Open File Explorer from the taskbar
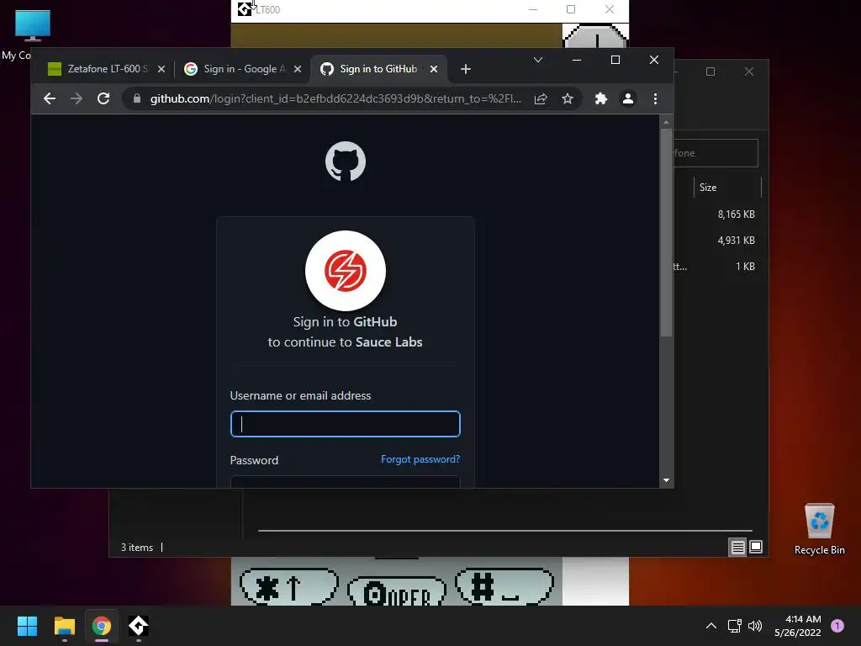The height and width of the screenshot is (646, 861). (64, 626)
